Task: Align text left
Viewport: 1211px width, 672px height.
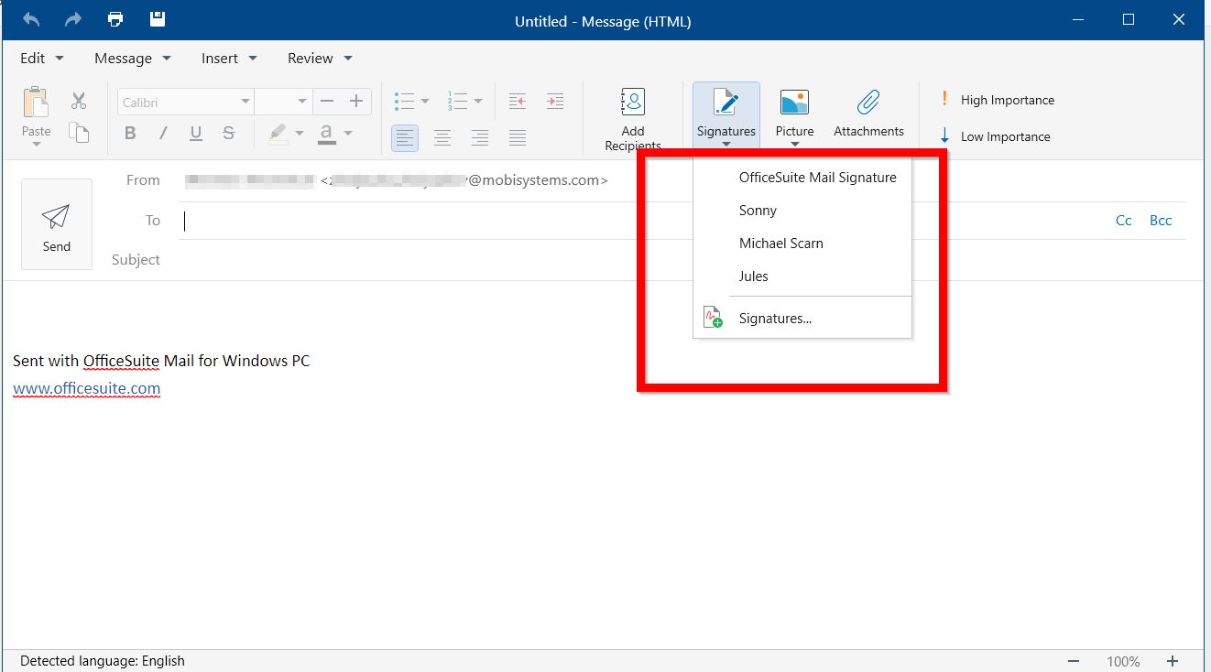Action: (405, 138)
